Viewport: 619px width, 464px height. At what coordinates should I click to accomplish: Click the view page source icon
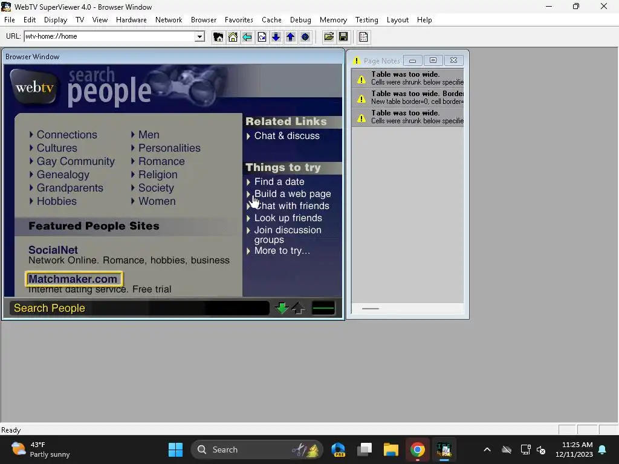point(363,37)
